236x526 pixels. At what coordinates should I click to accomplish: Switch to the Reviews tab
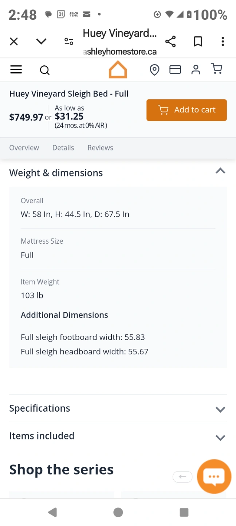tap(100, 148)
